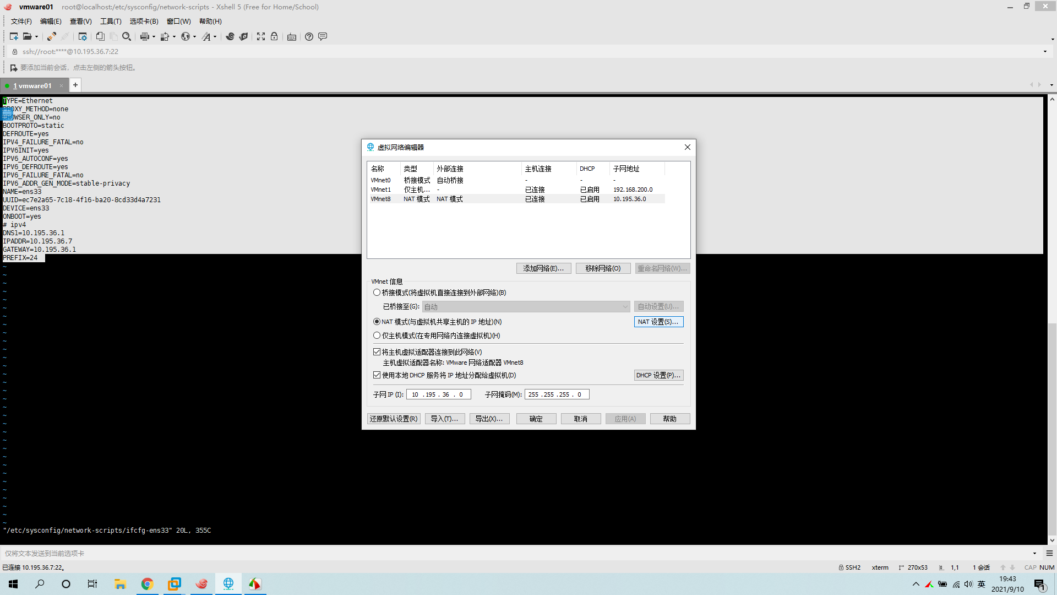Screen dimensions: 1057x595
Task: Select the Bridged mode radio button
Action: pos(377,293)
